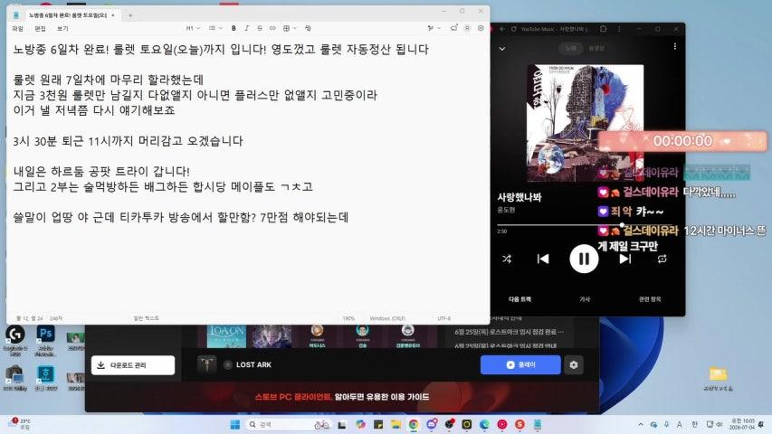Switch to 동영상 mode in YouTube Music
This screenshot has width=772, height=434.
pyautogui.click(x=596, y=48)
